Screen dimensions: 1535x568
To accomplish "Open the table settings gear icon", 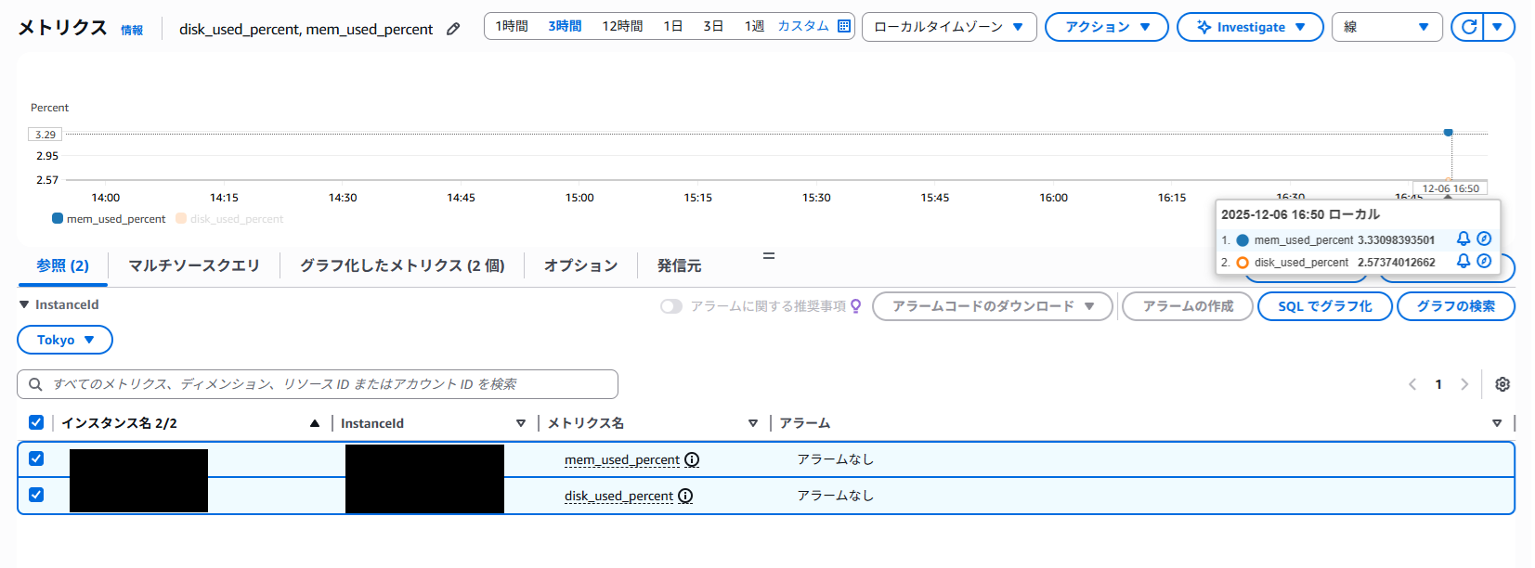I will (x=1502, y=384).
